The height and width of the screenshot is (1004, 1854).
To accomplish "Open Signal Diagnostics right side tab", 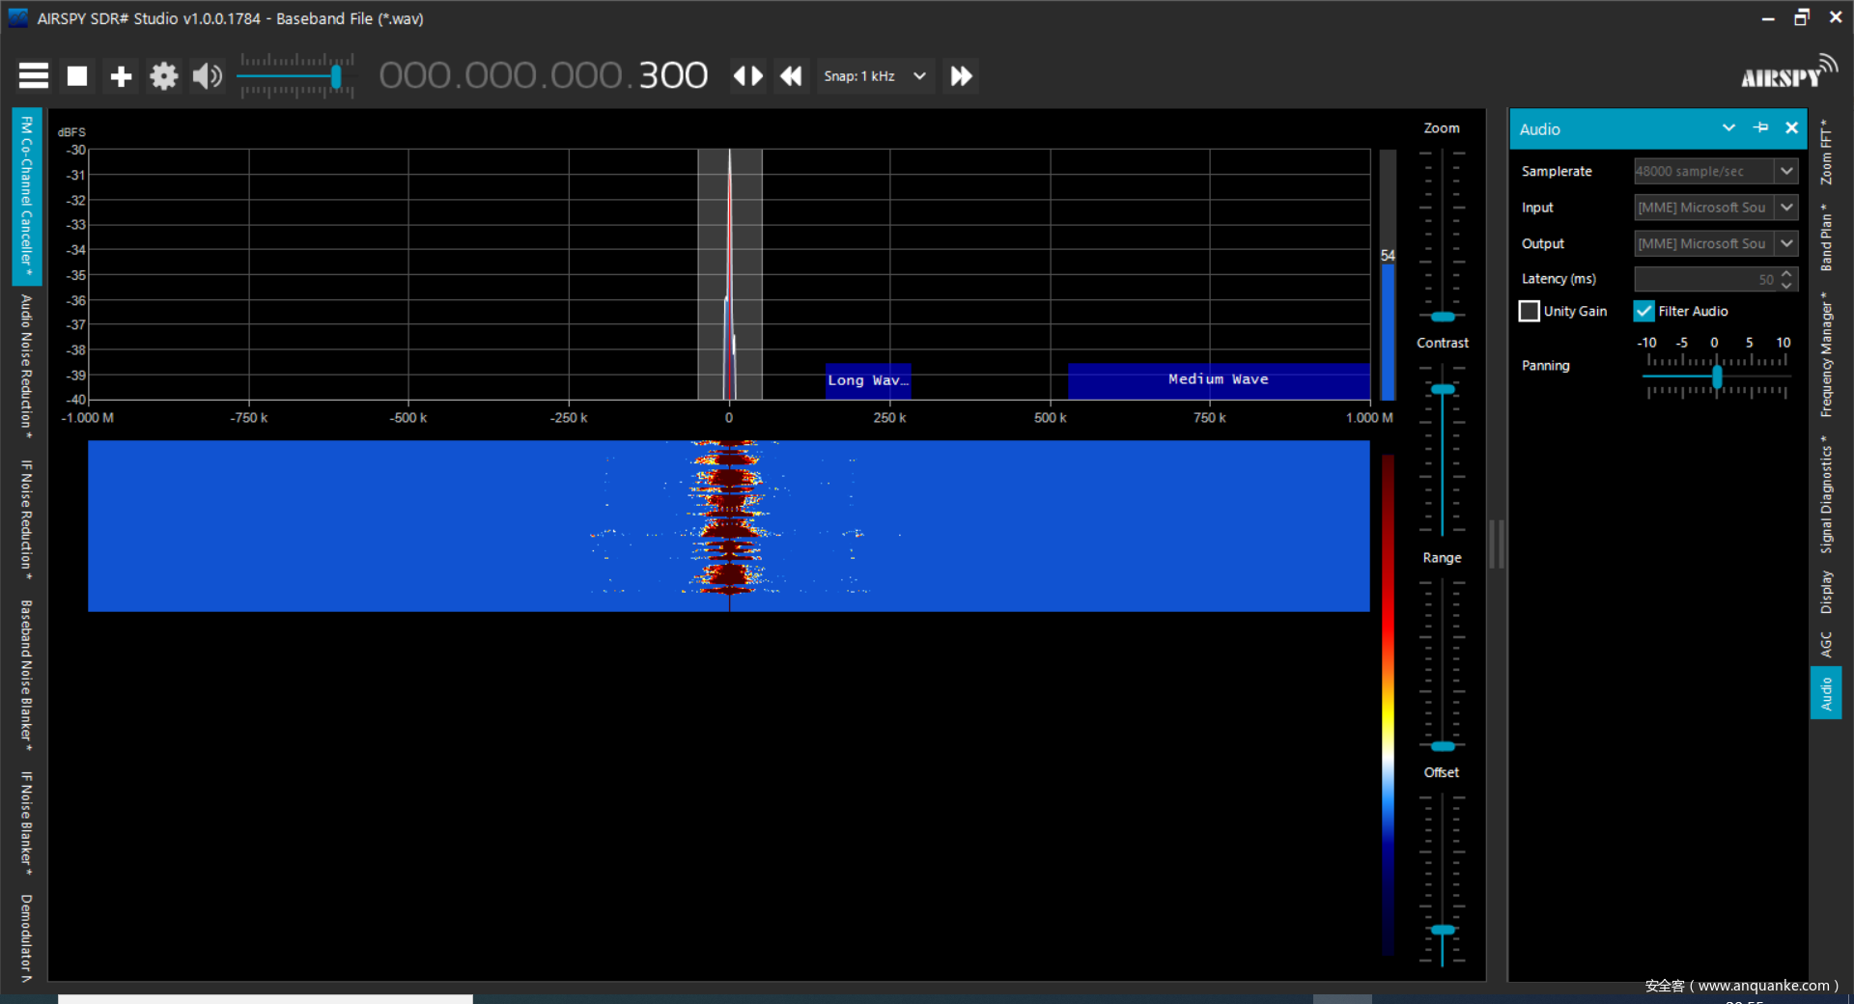I will coord(1826,494).
